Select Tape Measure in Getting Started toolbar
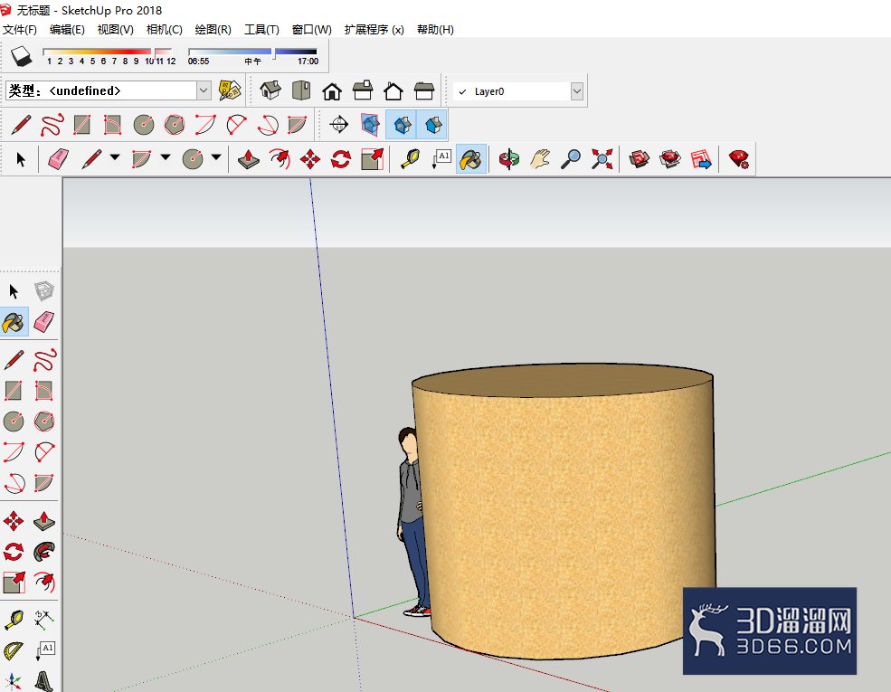 pos(411,159)
